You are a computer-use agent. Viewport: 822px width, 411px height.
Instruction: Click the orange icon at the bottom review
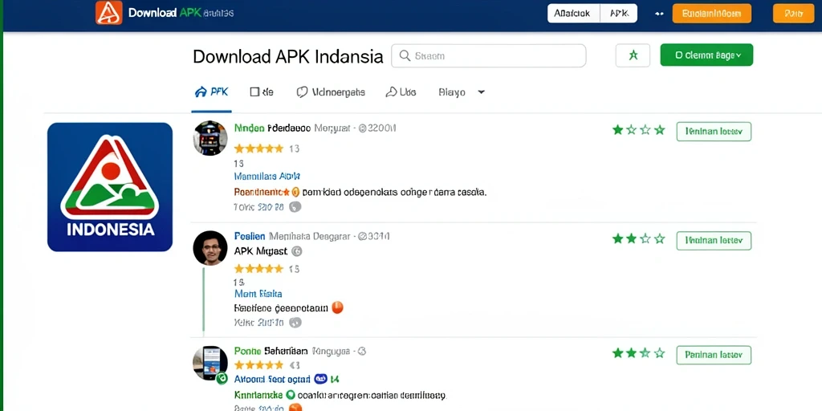click(296, 407)
